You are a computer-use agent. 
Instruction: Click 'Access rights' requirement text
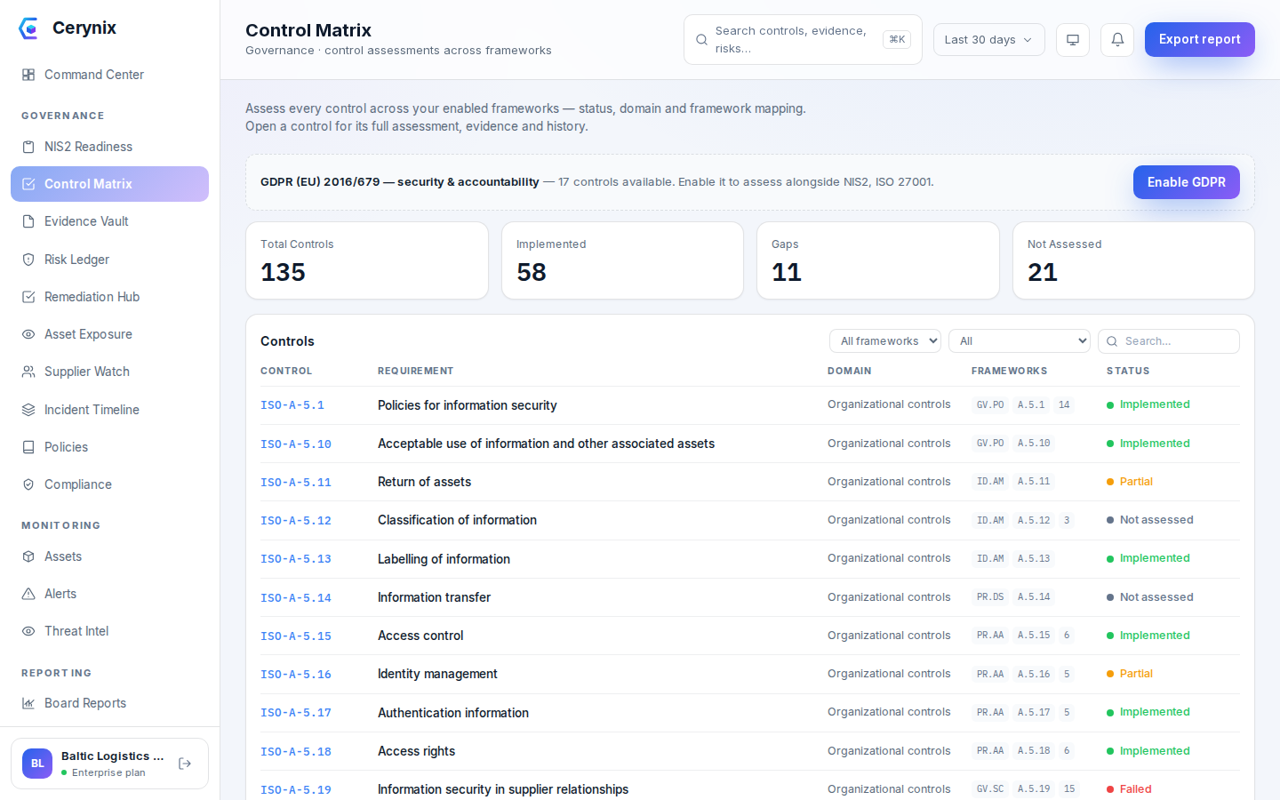pos(416,751)
